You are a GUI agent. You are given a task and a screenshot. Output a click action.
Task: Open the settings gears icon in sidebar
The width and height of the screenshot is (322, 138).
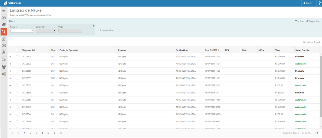point(4,74)
